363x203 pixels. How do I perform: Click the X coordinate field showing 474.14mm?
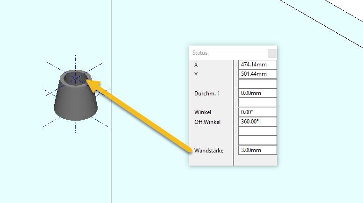click(x=257, y=65)
